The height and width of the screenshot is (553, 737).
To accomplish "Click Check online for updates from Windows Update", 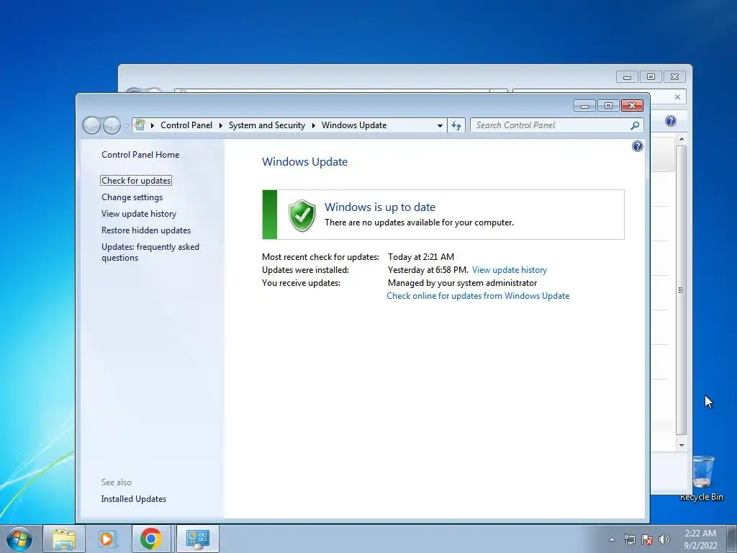I will 478,296.
